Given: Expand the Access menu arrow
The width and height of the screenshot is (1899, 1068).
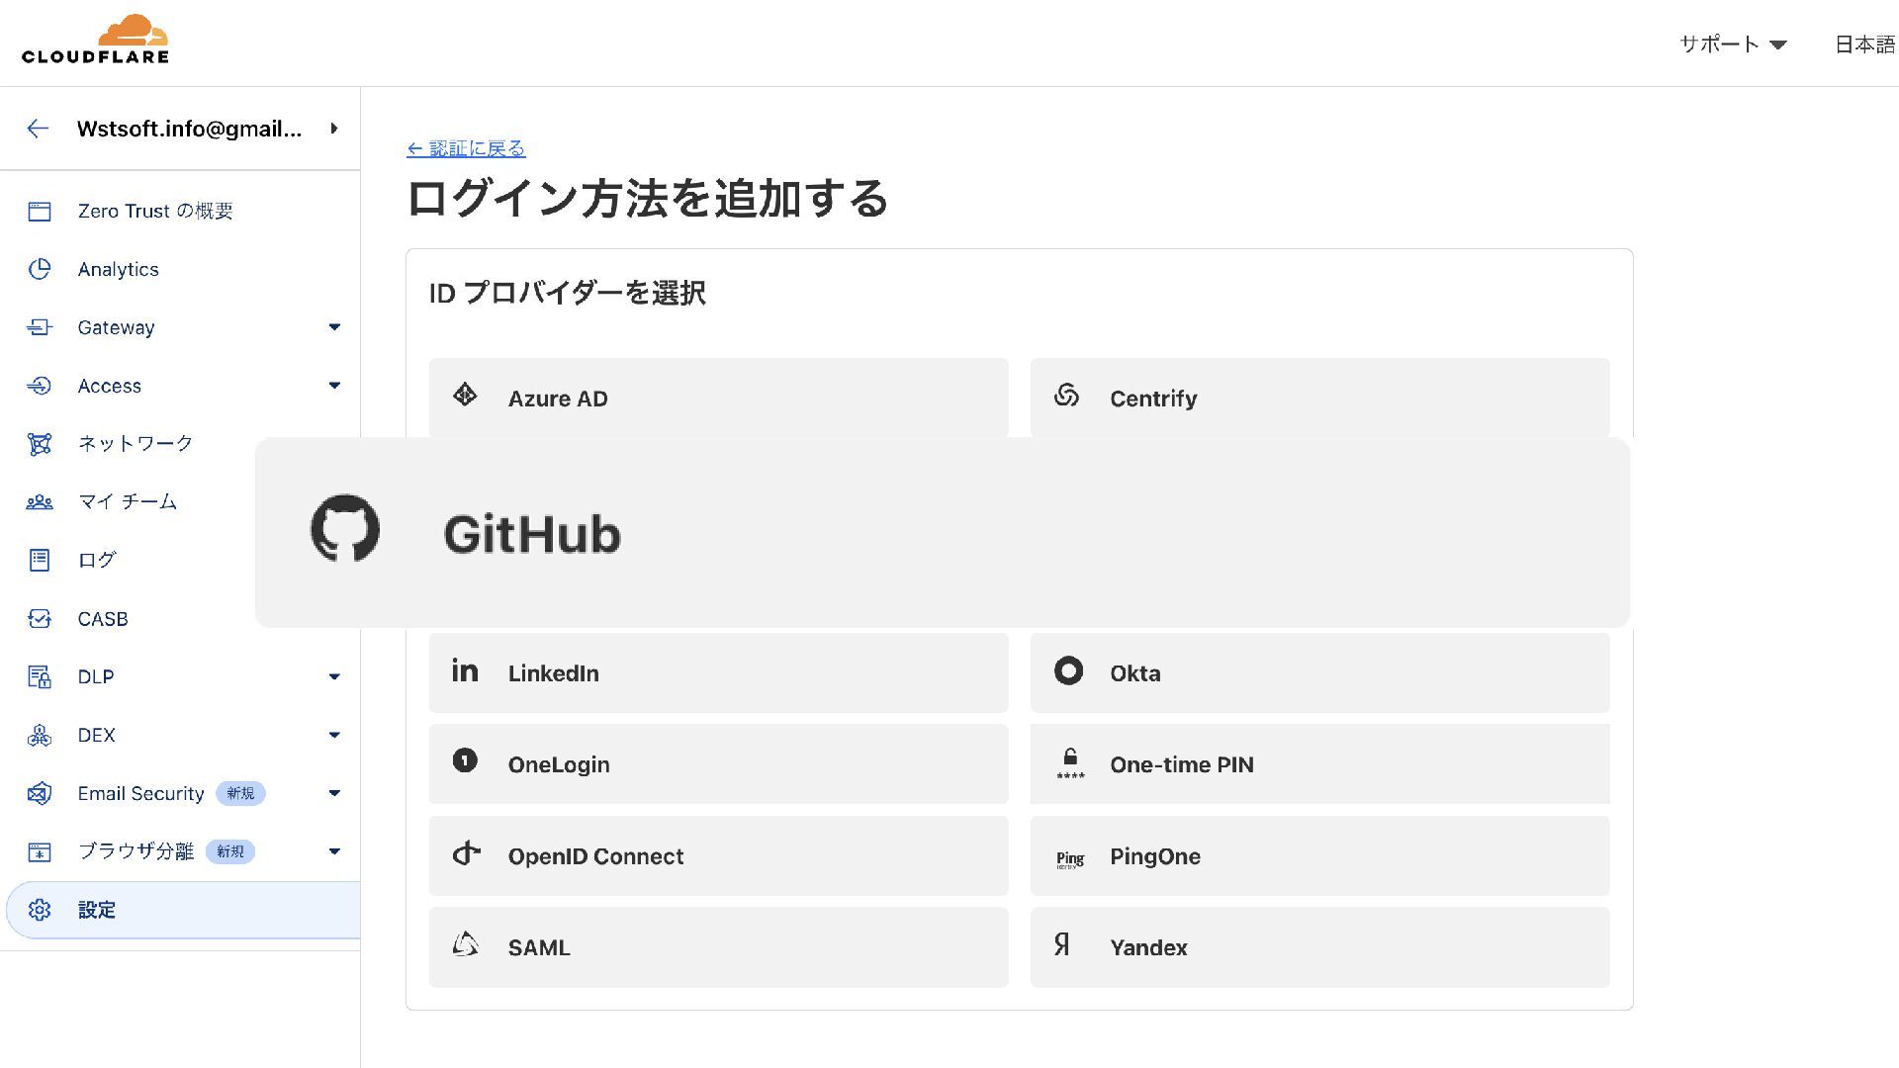Looking at the screenshot, I should 334,386.
